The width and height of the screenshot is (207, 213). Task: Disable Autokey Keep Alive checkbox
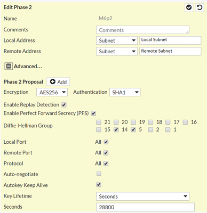click(99, 185)
